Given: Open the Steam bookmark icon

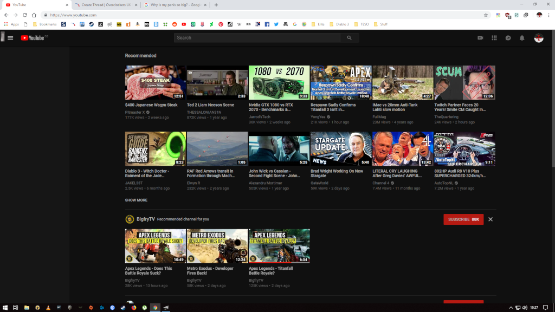Looking at the screenshot, I should click(91, 24).
